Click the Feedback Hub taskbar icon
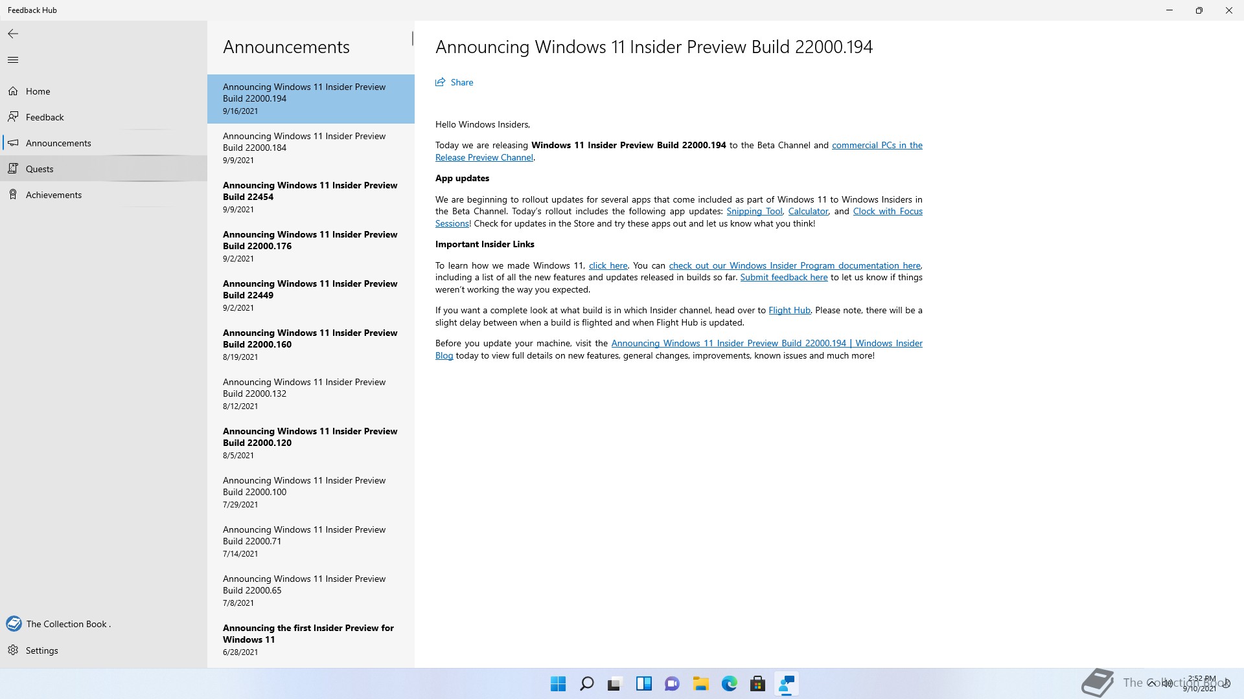Image resolution: width=1244 pixels, height=699 pixels. [x=786, y=683]
